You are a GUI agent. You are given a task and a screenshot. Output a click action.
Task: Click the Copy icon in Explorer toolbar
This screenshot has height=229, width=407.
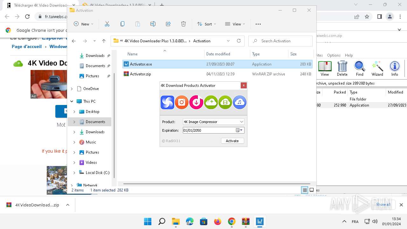(122, 24)
